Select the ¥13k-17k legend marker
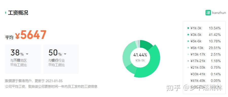The image size is (228, 97). click(188, 54)
